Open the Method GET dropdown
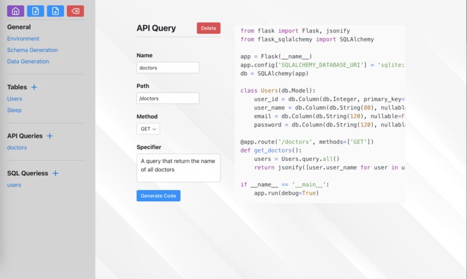The image size is (467, 279). click(x=149, y=128)
